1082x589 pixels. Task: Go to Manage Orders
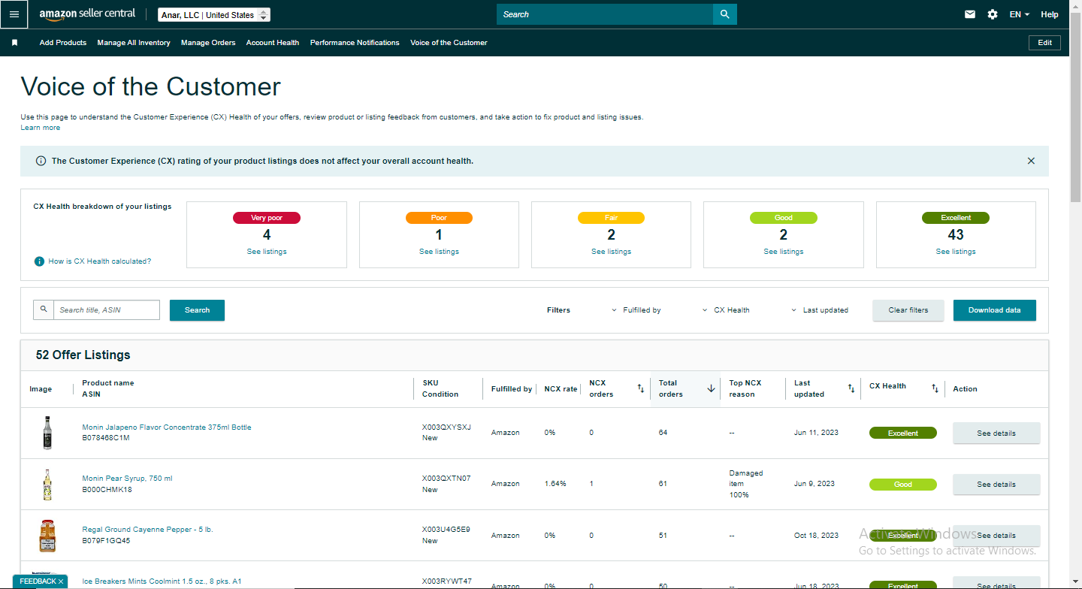click(x=208, y=43)
